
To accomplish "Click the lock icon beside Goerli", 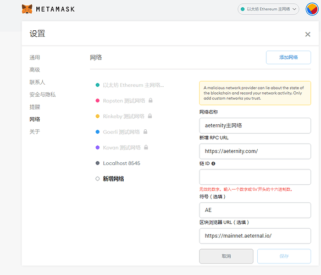I will pyautogui.click(x=145, y=131).
